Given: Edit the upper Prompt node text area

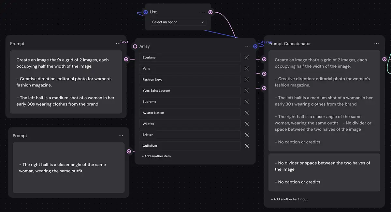Looking at the screenshot, I should coord(66,82).
